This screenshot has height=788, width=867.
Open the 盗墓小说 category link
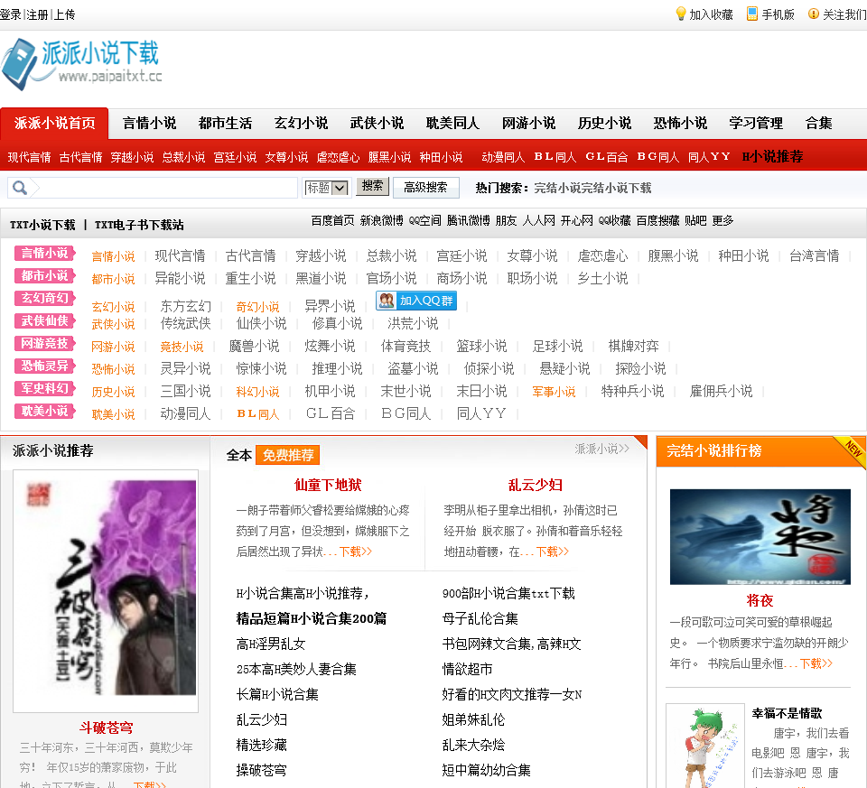tap(413, 368)
